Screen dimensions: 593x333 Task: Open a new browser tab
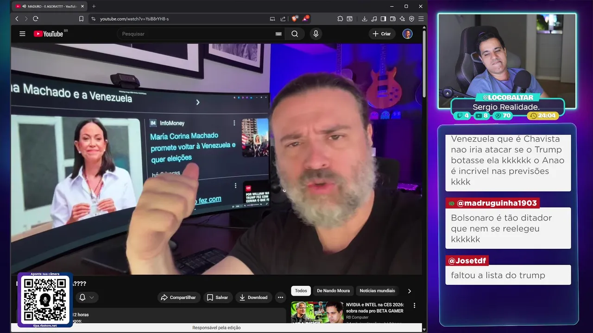(x=94, y=6)
